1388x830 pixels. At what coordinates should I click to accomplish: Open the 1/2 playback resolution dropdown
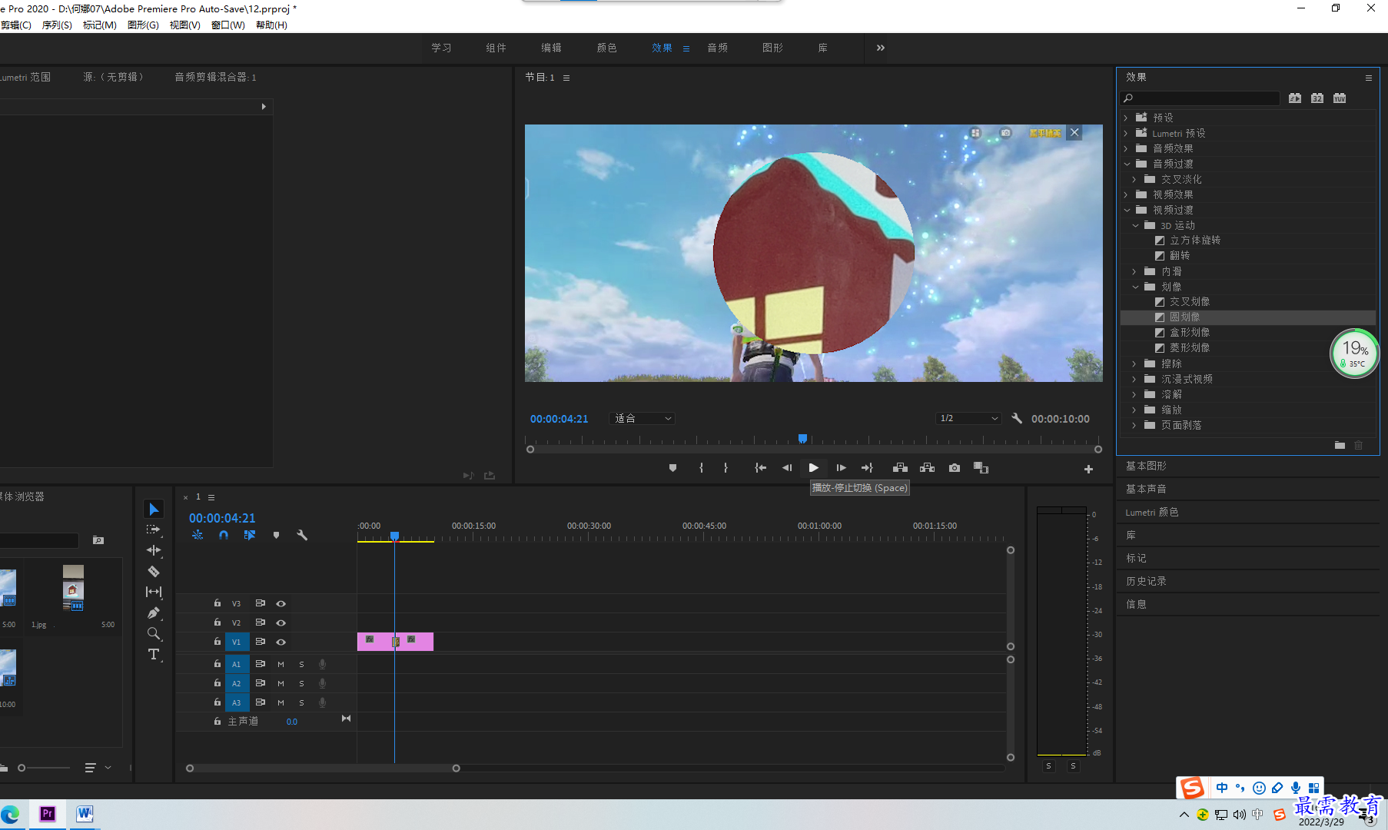coord(968,418)
